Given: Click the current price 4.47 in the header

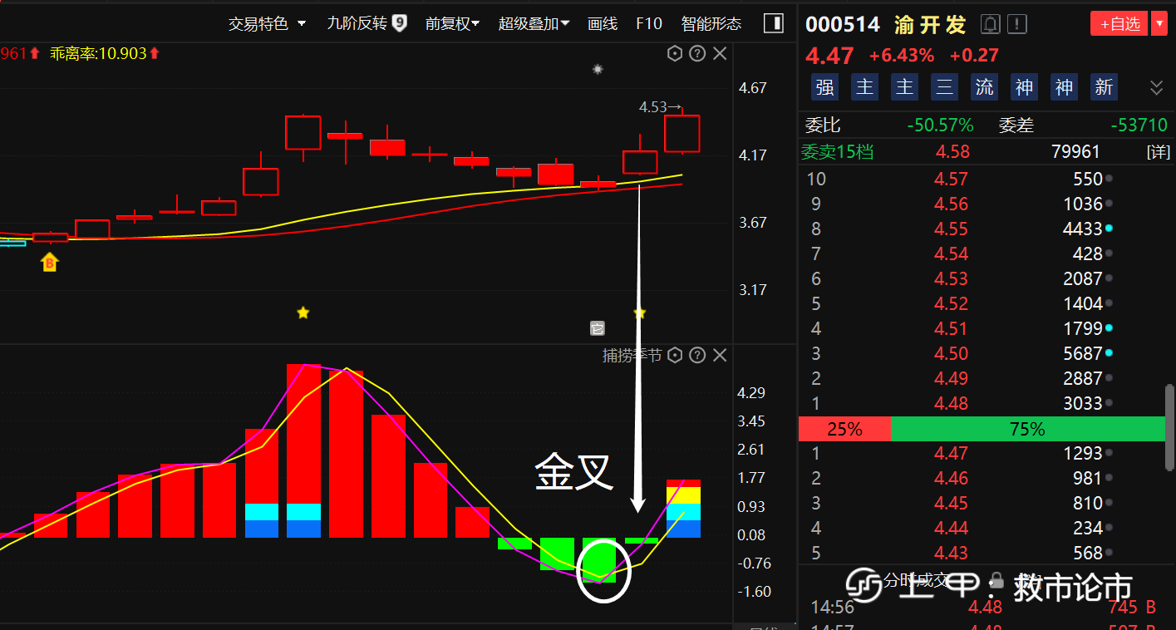Looking at the screenshot, I should tap(829, 56).
